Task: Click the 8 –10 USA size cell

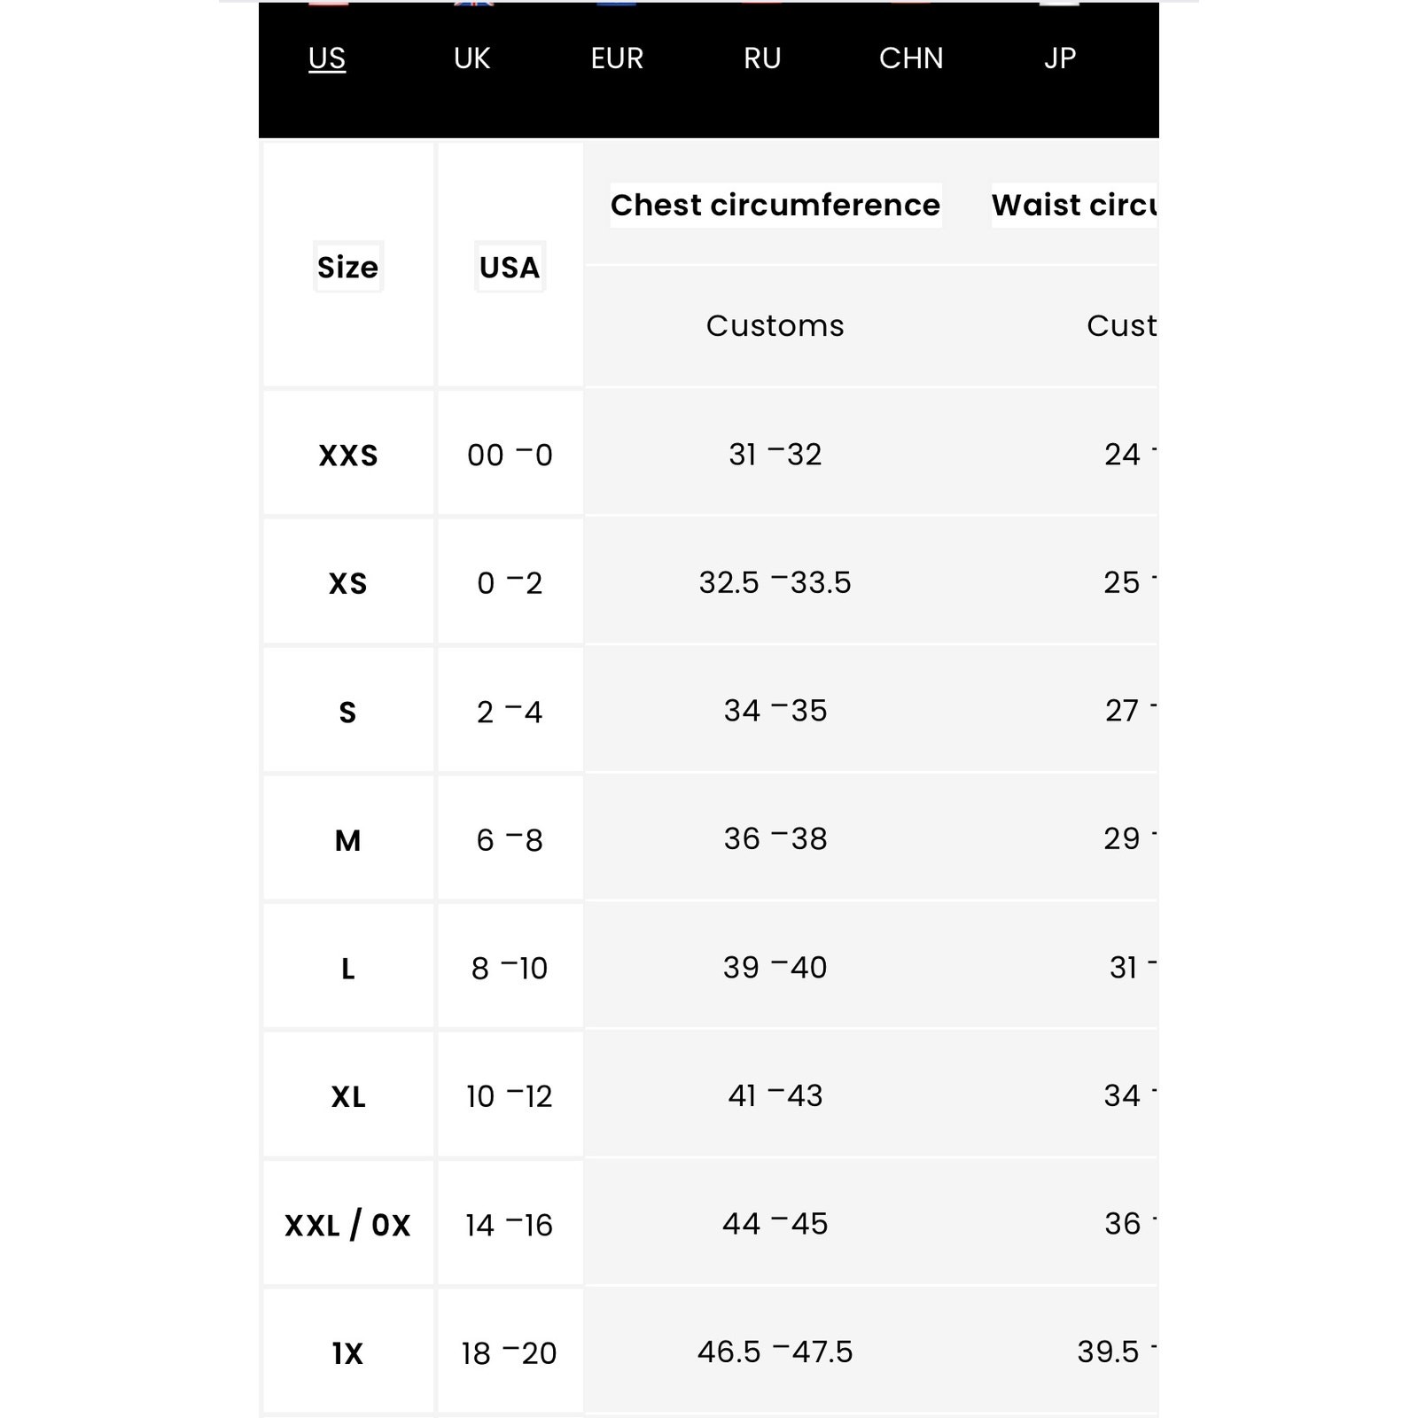Action: click(510, 968)
